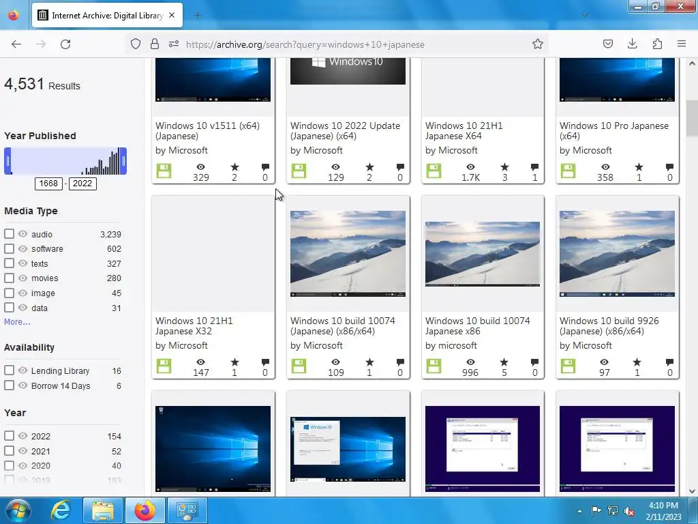Click the site security padlock icon

(x=155, y=44)
